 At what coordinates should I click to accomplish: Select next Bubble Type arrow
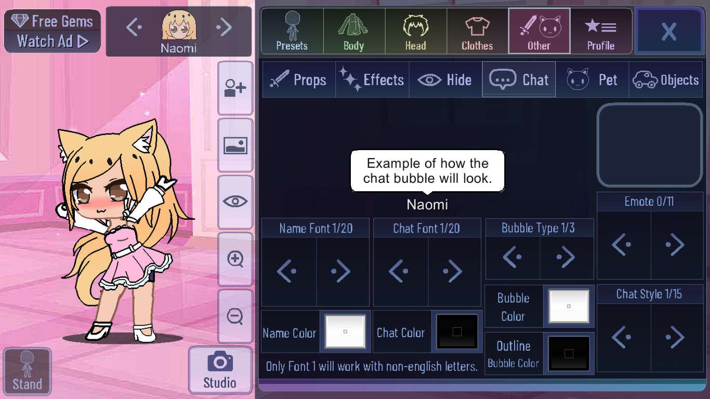pyautogui.click(x=567, y=257)
